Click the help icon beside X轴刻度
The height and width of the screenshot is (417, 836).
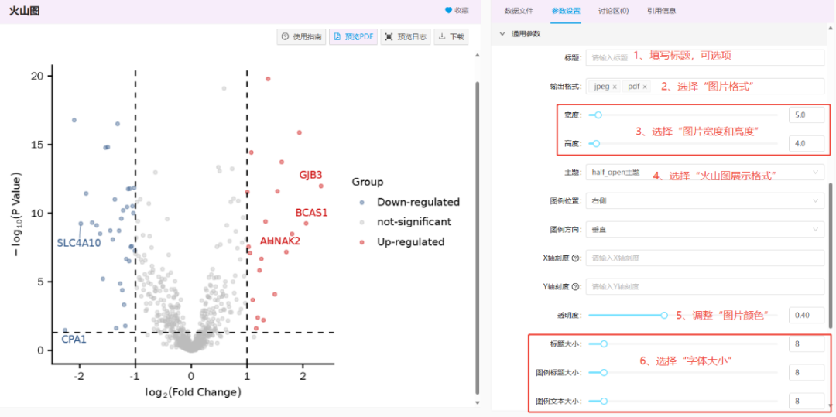pos(576,258)
